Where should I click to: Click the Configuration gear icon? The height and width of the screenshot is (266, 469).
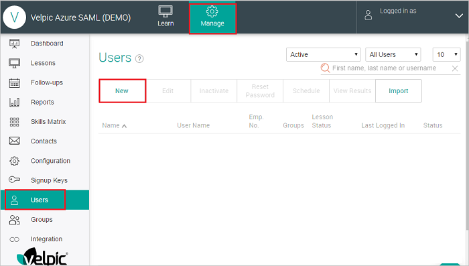[x=14, y=161]
